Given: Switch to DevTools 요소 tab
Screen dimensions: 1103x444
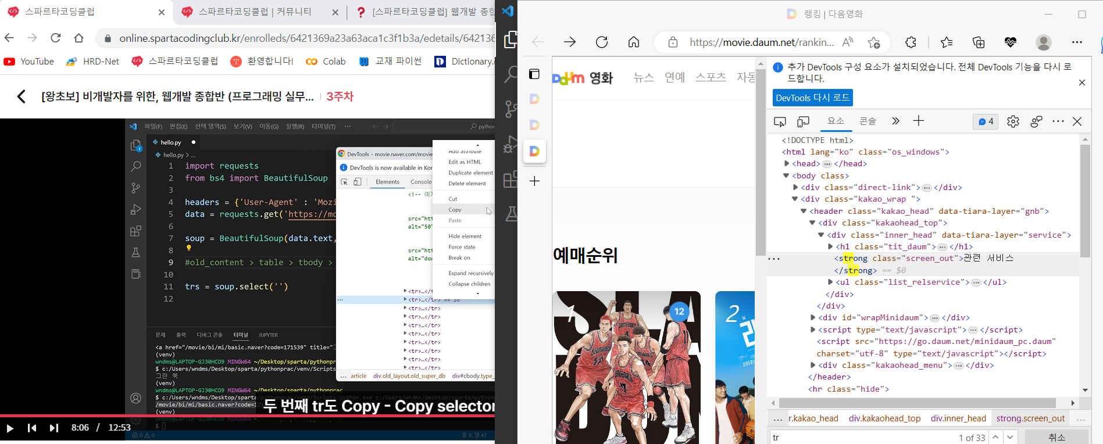Looking at the screenshot, I should click(x=836, y=121).
